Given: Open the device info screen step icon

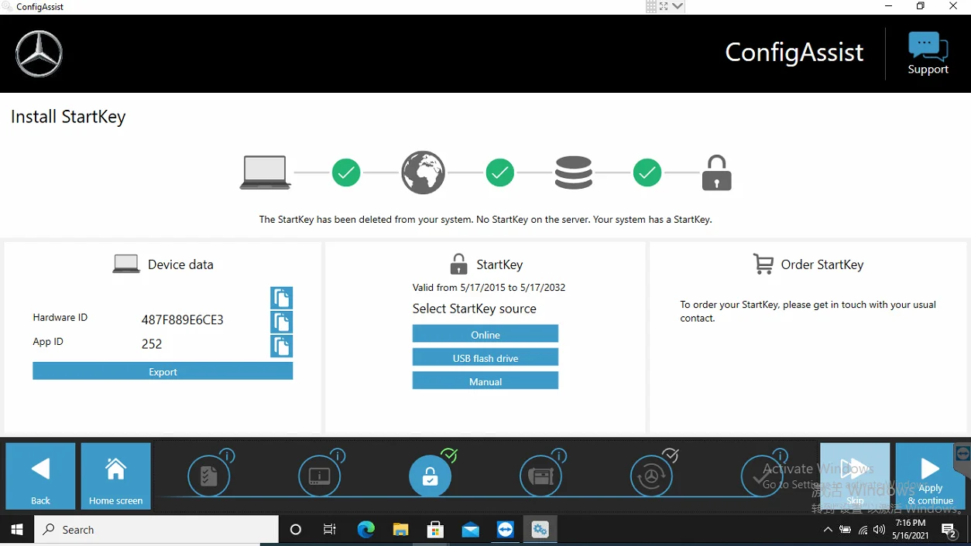Looking at the screenshot, I should [x=320, y=476].
